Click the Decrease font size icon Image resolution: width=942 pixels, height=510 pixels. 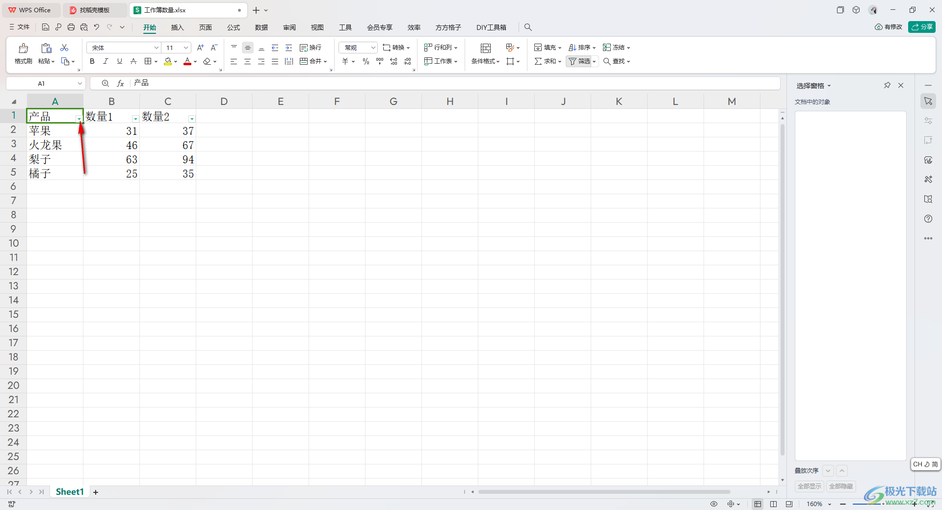(x=214, y=48)
